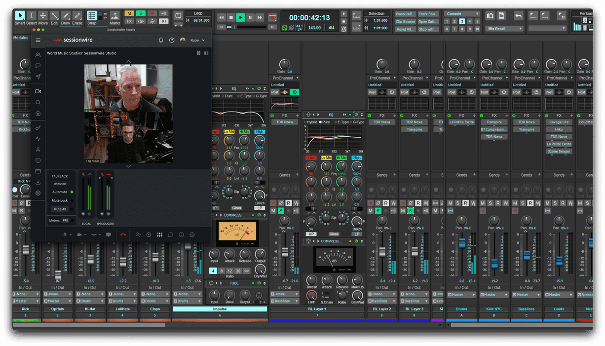
Task: Select the Draw tool
Action: tap(66, 16)
